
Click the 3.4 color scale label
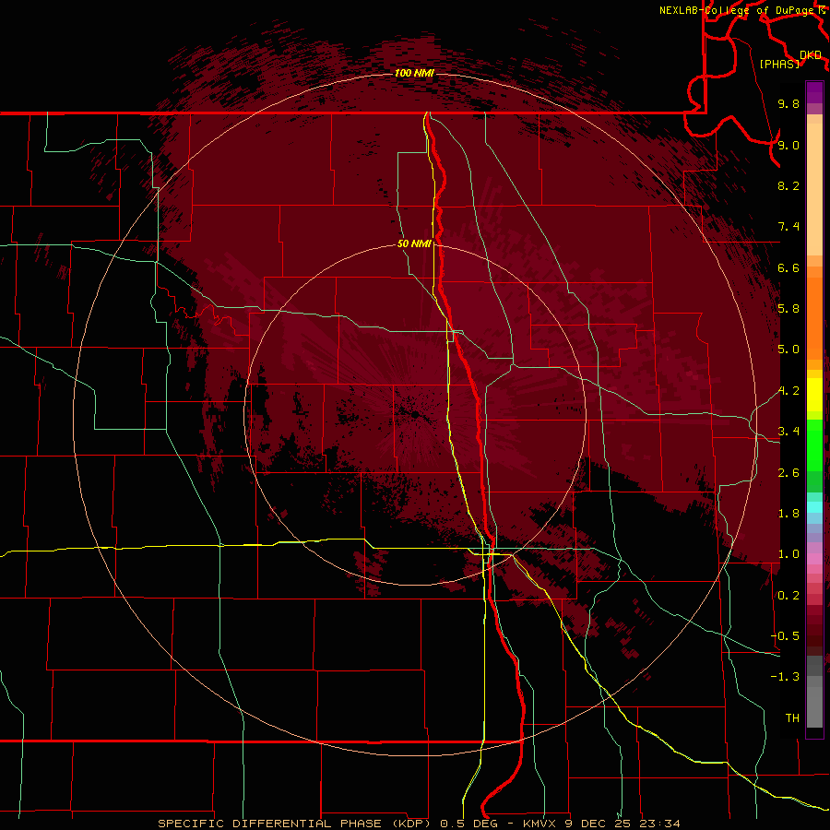click(x=788, y=432)
